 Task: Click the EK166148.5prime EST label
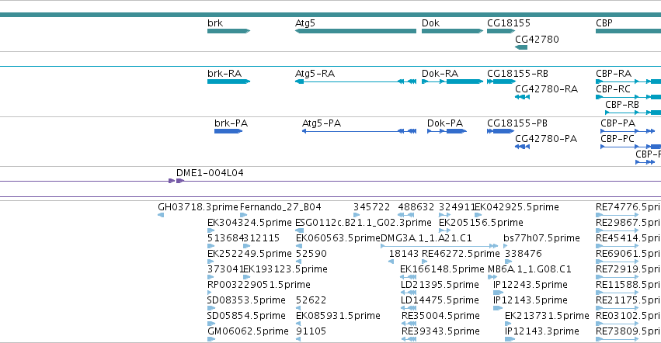coord(442,269)
